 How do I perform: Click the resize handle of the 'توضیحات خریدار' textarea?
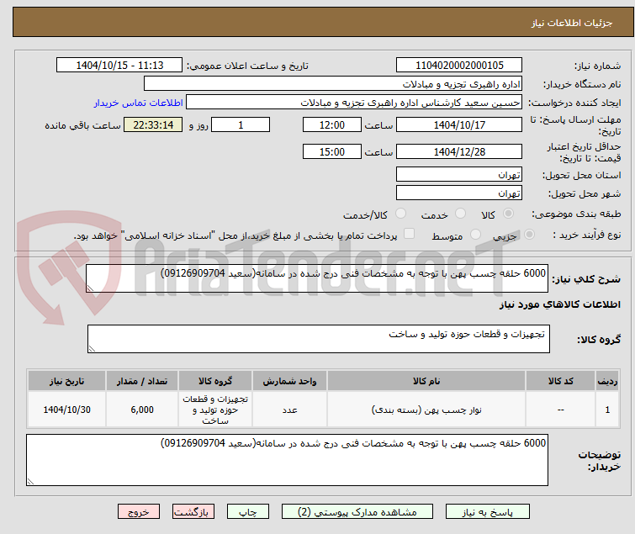[x=31, y=481]
